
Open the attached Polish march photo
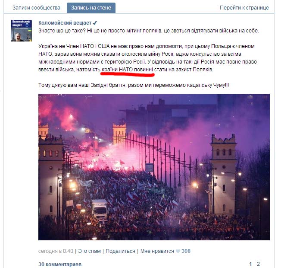154,167
